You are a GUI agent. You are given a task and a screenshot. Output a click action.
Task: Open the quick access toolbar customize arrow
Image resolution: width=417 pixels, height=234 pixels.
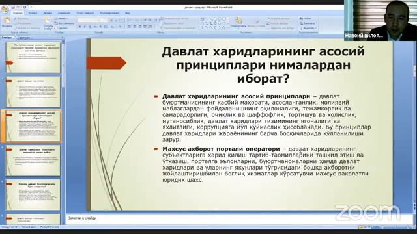[31, 7]
